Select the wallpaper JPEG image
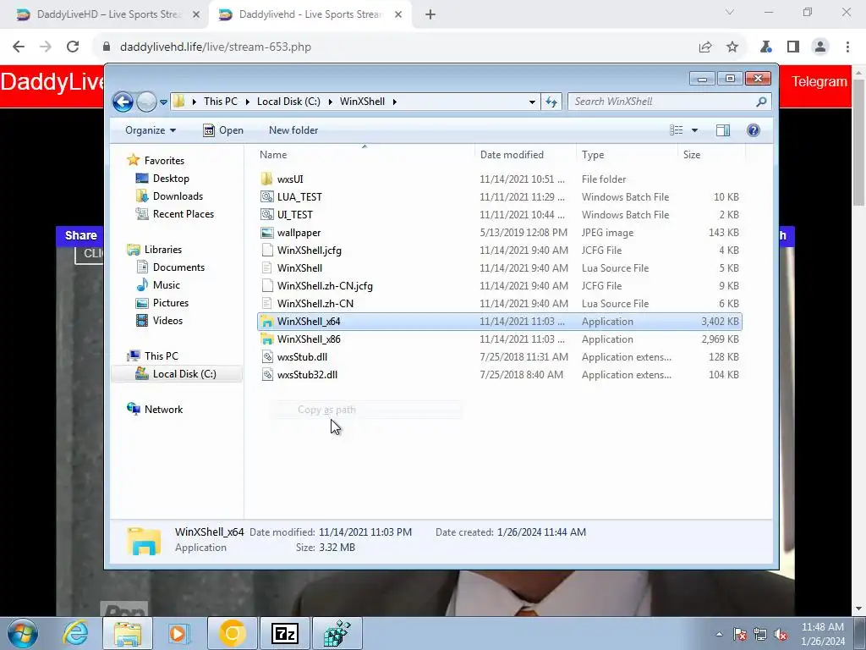This screenshot has width=866, height=650. coord(499,233)
